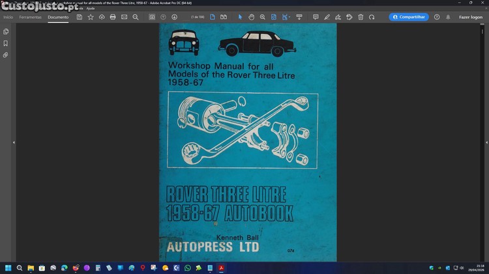Select the Hand pan tool
The image size is (489, 274).
click(x=251, y=17)
